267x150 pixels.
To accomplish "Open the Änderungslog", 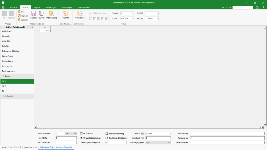I will [51, 15].
